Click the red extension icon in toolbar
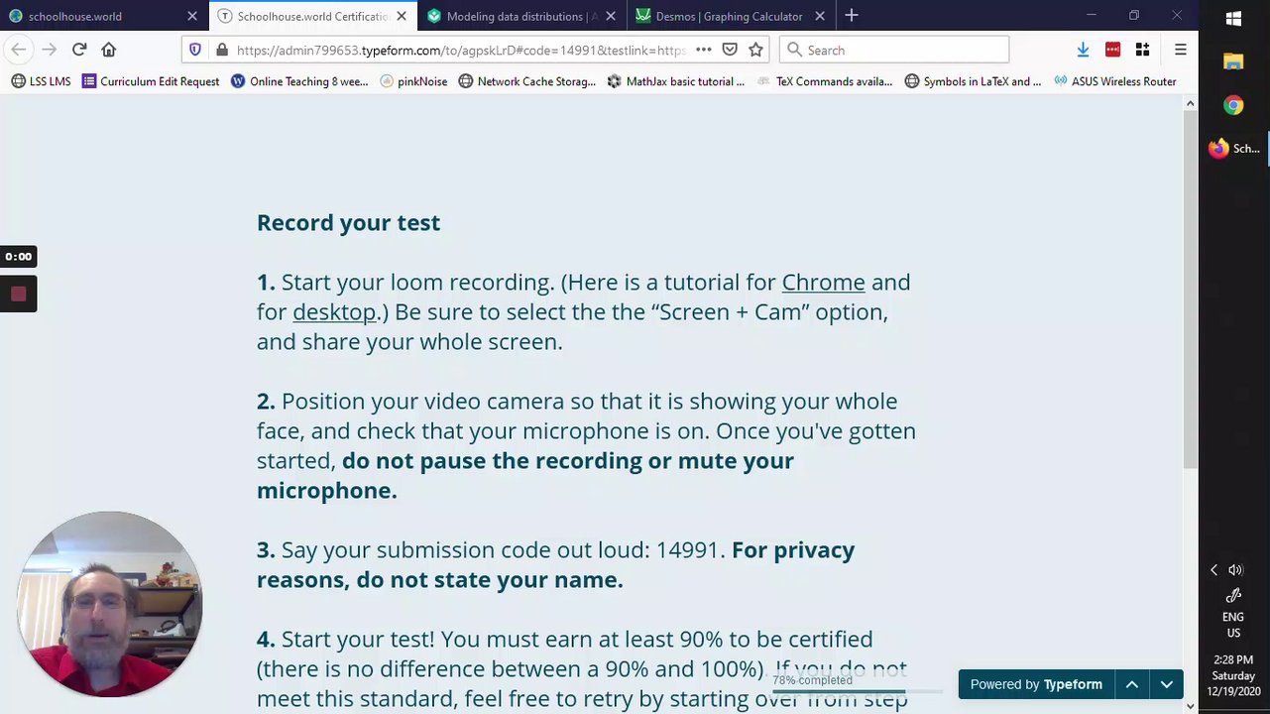The width and height of the screenshot is (1270, 714). point(1112,50)
